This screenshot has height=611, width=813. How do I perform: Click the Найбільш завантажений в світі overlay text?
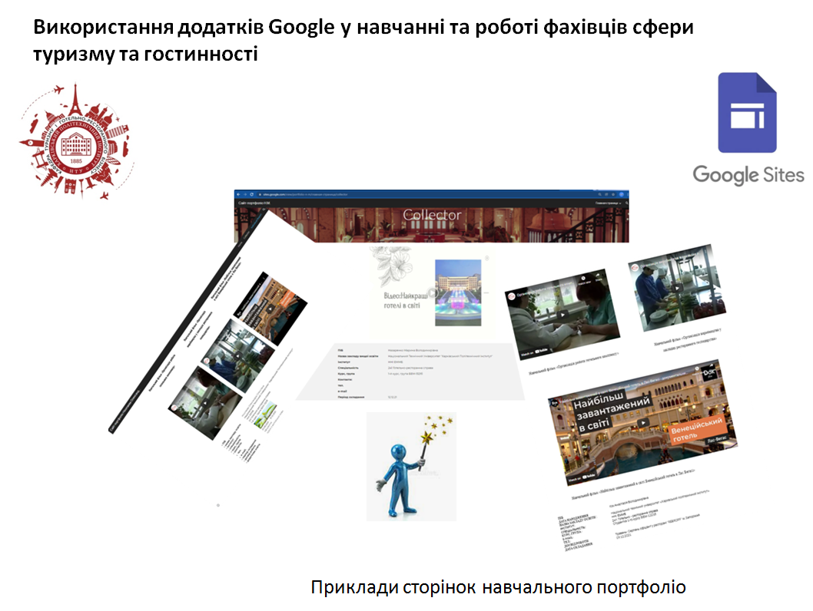coord(611,412)
